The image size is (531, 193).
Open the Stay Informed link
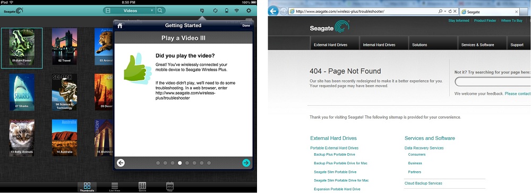click(459, 21)
